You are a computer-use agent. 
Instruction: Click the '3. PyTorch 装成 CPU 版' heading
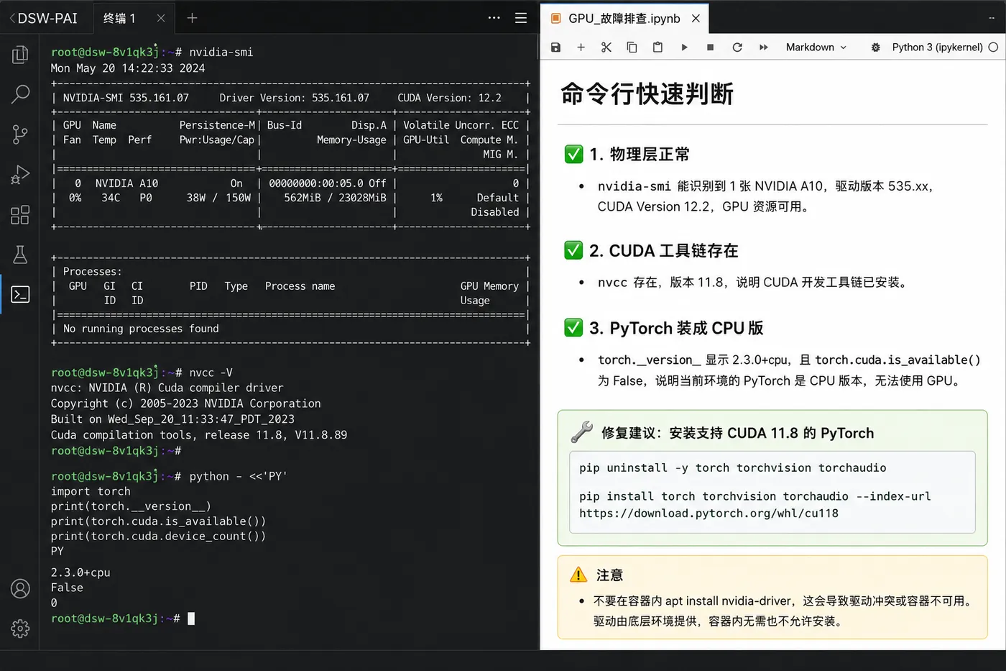tap(676, 329)
